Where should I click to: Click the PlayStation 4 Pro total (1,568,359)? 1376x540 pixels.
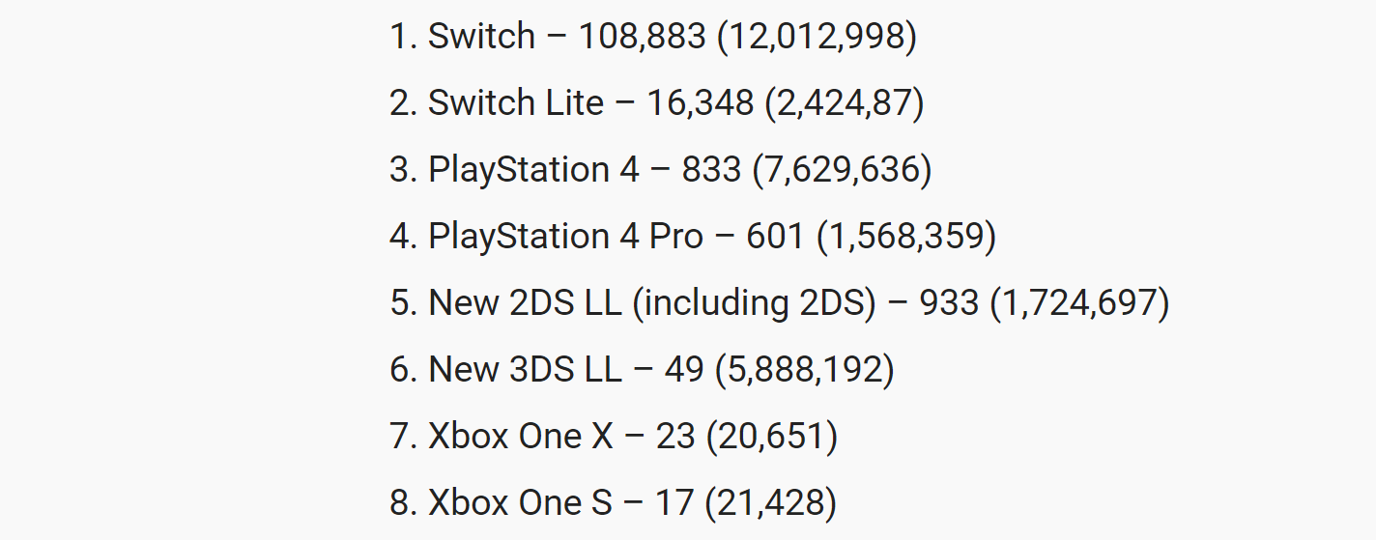point(905,236)
